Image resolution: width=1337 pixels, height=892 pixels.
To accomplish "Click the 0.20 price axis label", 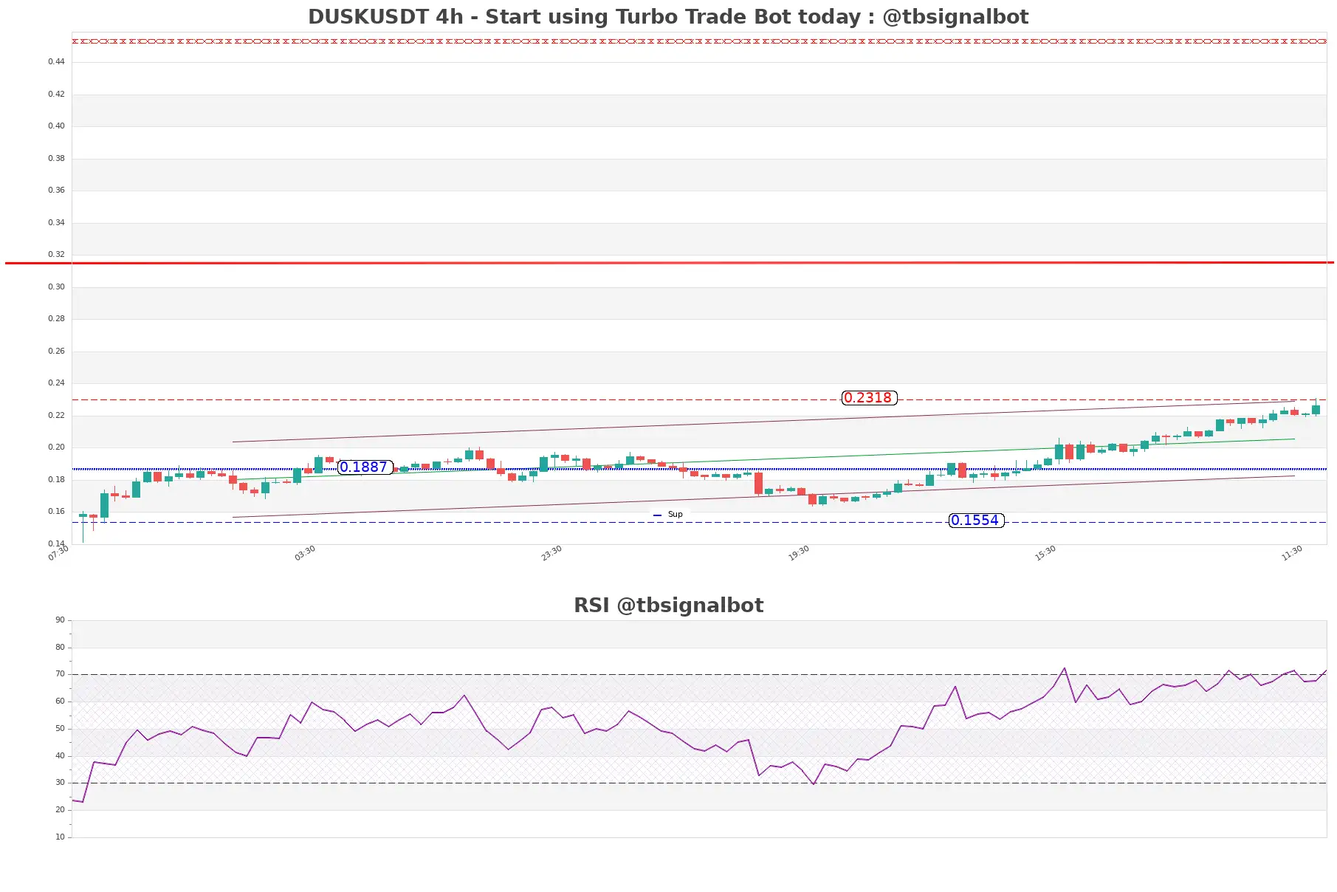I will click(x=56, y=447).
